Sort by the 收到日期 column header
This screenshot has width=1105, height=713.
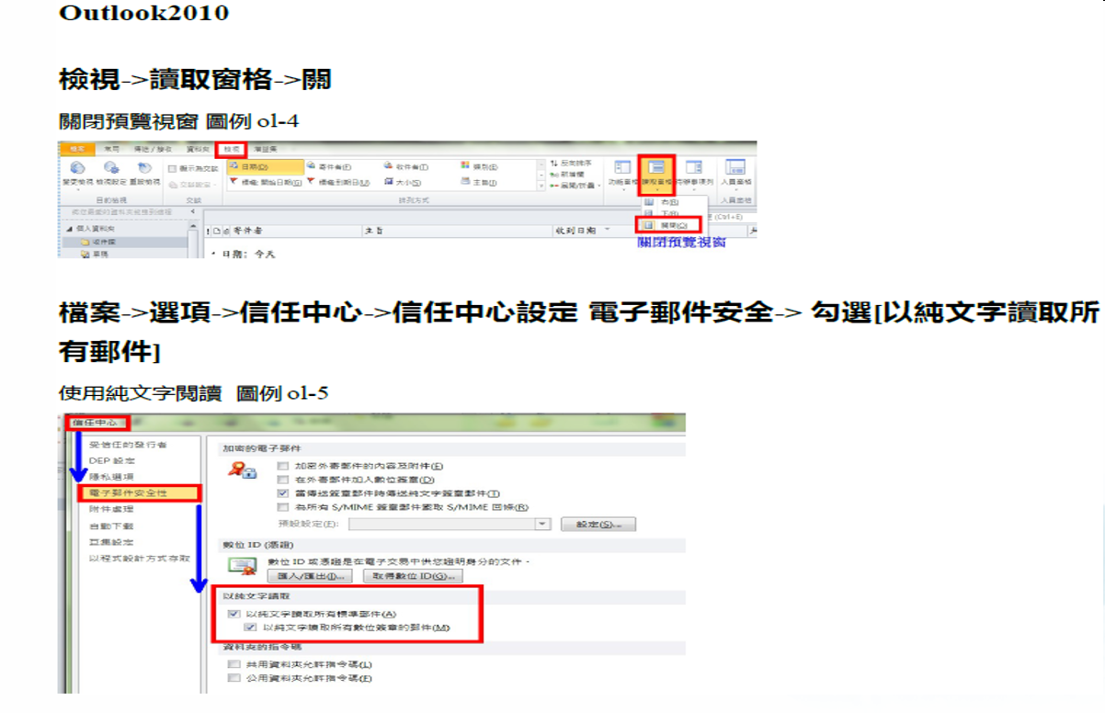click(x=651, y=230)
